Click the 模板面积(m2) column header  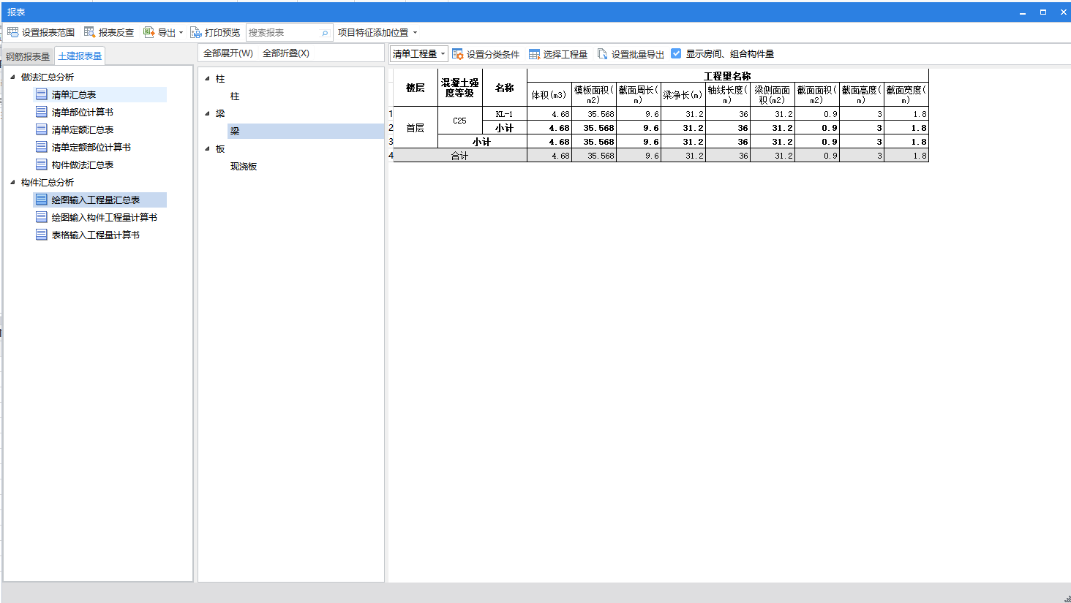tap(594, 94)
